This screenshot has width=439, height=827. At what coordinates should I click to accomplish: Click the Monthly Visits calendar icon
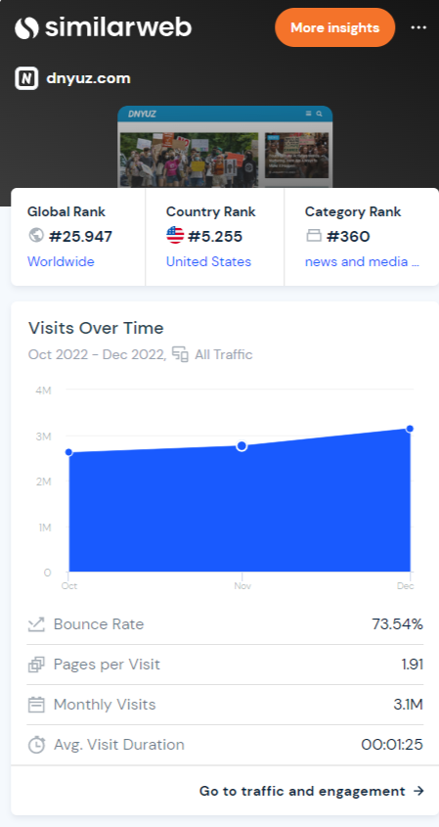[36, 705]
